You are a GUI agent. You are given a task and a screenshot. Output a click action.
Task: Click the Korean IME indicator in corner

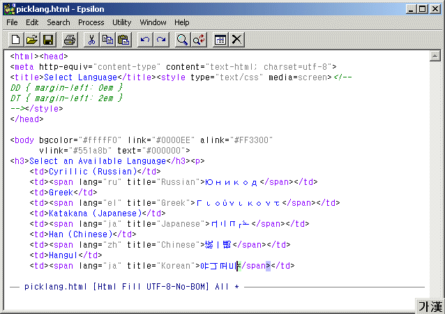coord(430,306)
